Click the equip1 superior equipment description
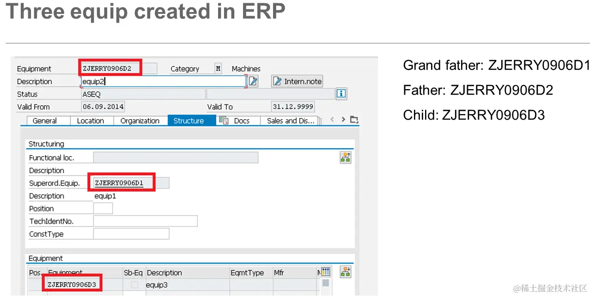Image resolution: width=590 pixels, height=296 pixels. pos(105,196)
